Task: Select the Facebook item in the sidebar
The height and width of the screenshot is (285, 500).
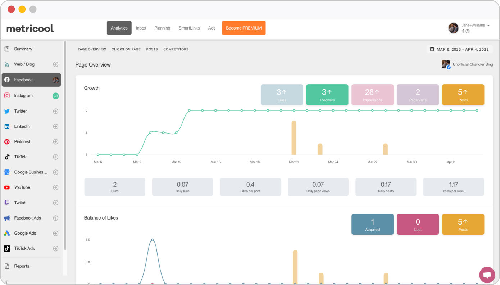Action: point(31,80)
